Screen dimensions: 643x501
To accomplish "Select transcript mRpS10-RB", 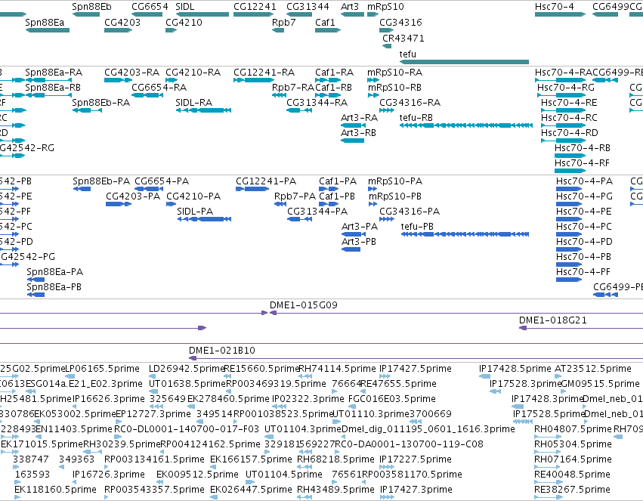I will point(373,94).
